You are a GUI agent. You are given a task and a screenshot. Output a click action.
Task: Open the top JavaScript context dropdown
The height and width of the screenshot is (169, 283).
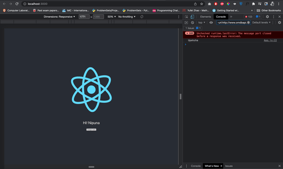[202, 23]
